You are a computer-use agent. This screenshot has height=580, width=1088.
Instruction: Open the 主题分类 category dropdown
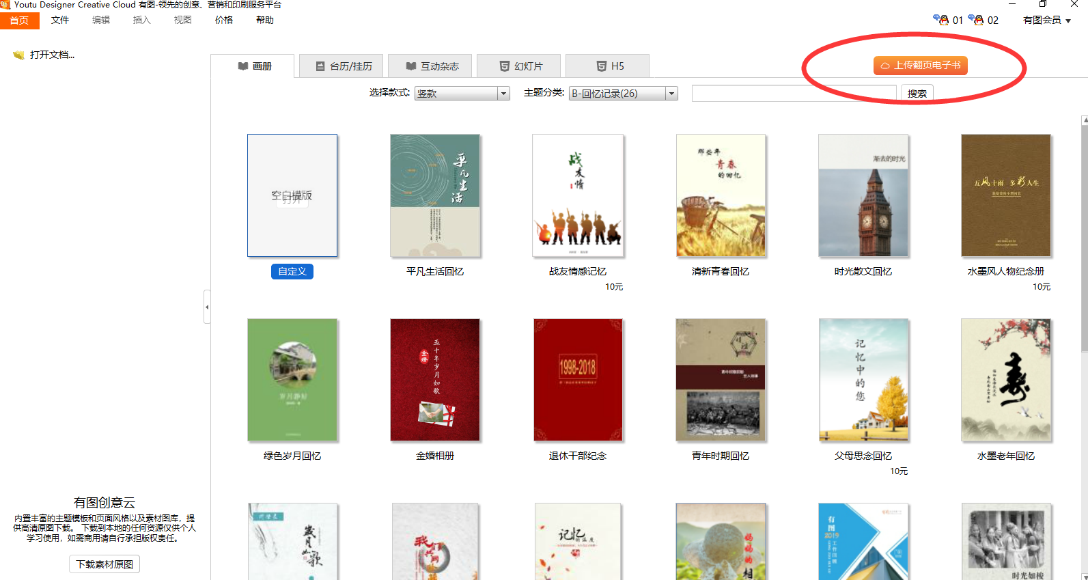tap(671, 94)
